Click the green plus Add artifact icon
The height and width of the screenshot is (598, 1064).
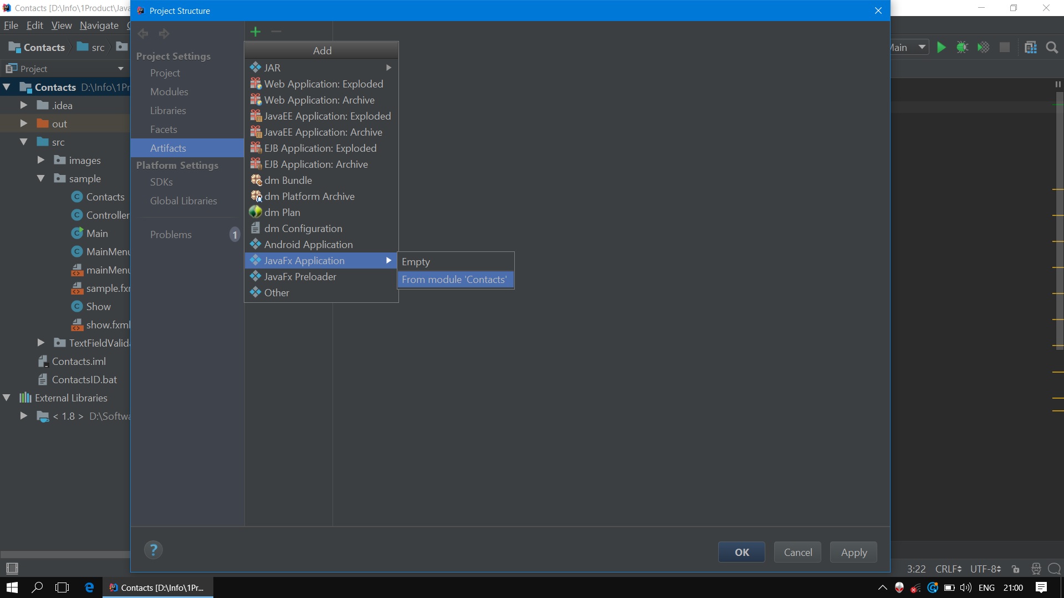(255, 32)
